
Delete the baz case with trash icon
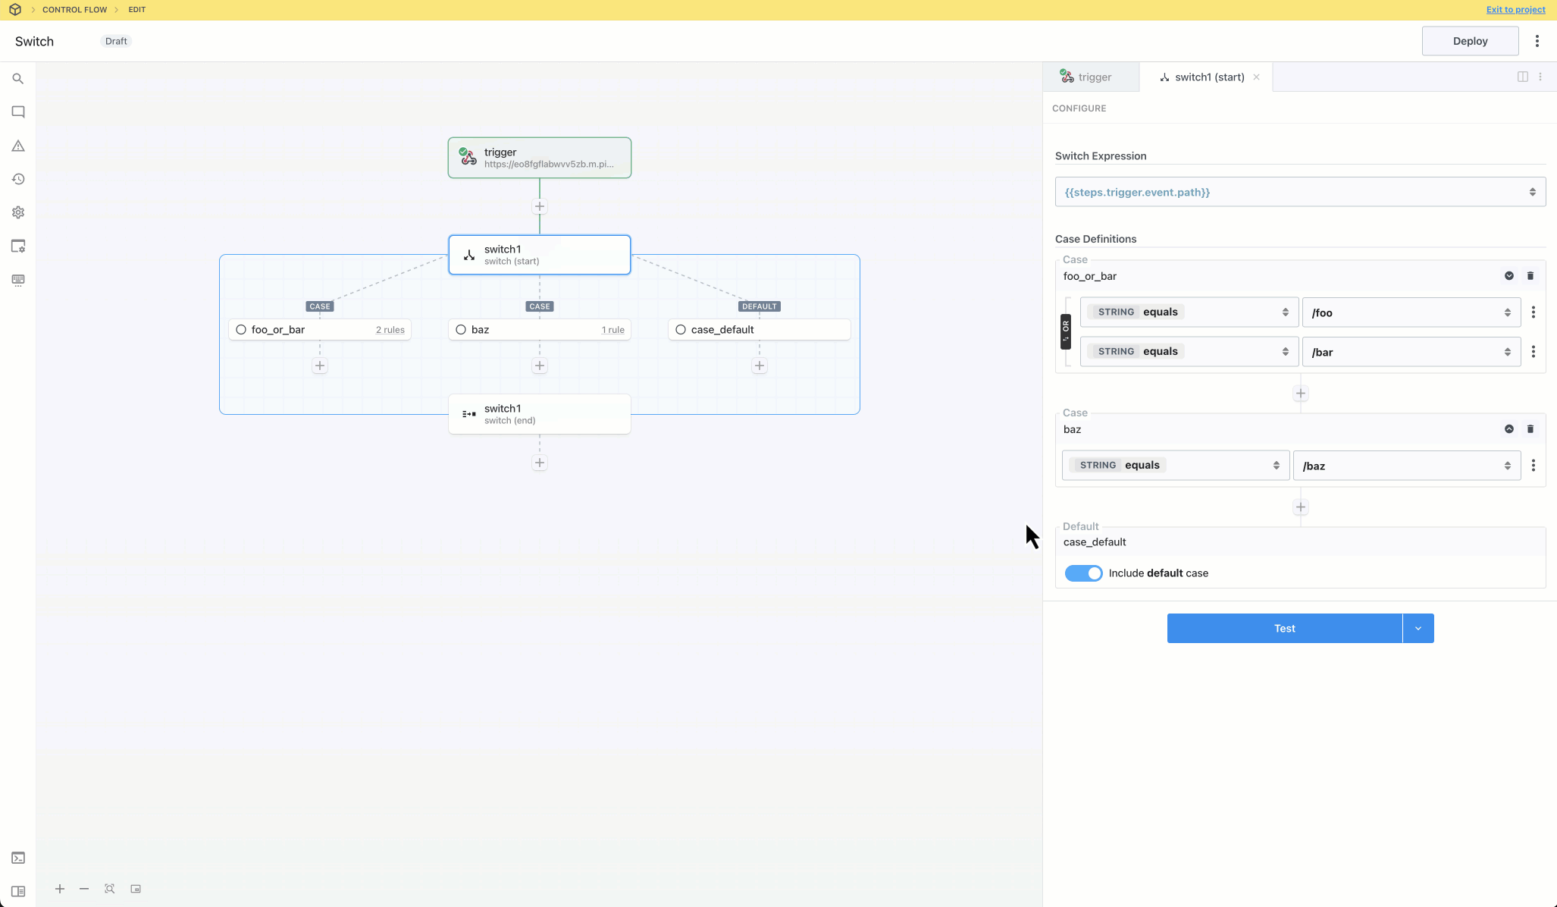coord(1530,429)
